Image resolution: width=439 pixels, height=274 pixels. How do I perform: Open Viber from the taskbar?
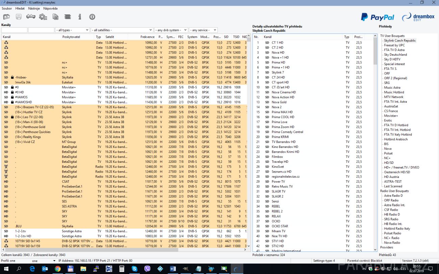(147, 269)
